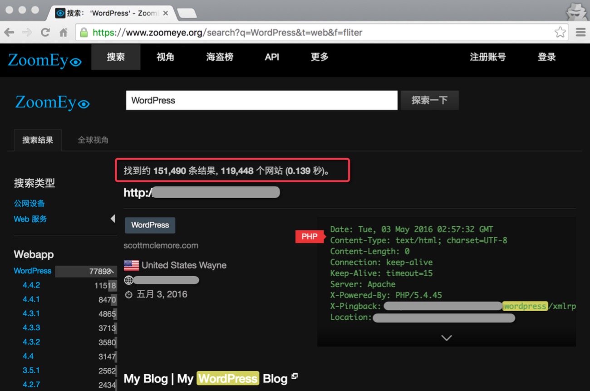Click the red PHP tag
Image resolution: width=590 pixels, height=391 pixels.
click(310, 236)
